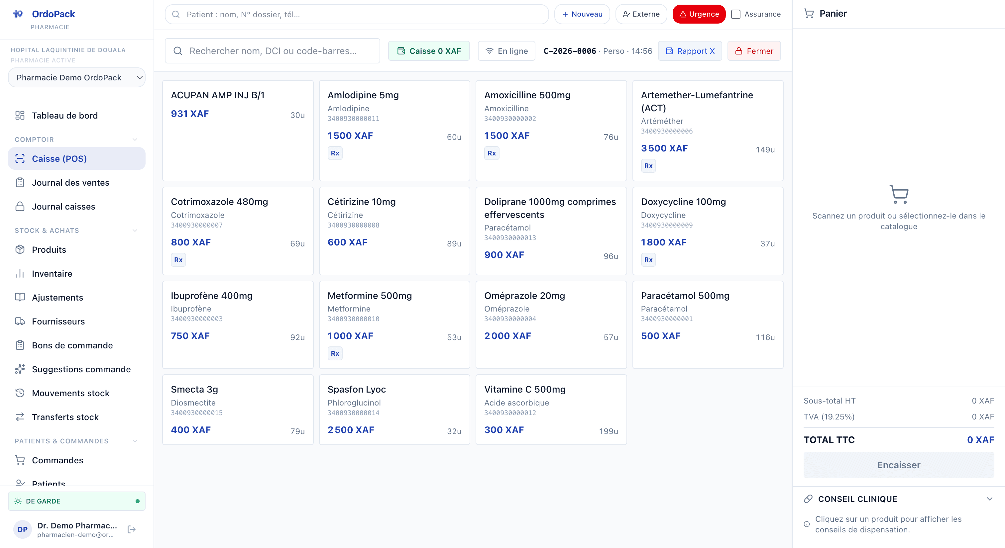The height and width of the screenshot is (548, 1005).
Task: Go to Bons de commande page
Action: (x=72, y=345)
